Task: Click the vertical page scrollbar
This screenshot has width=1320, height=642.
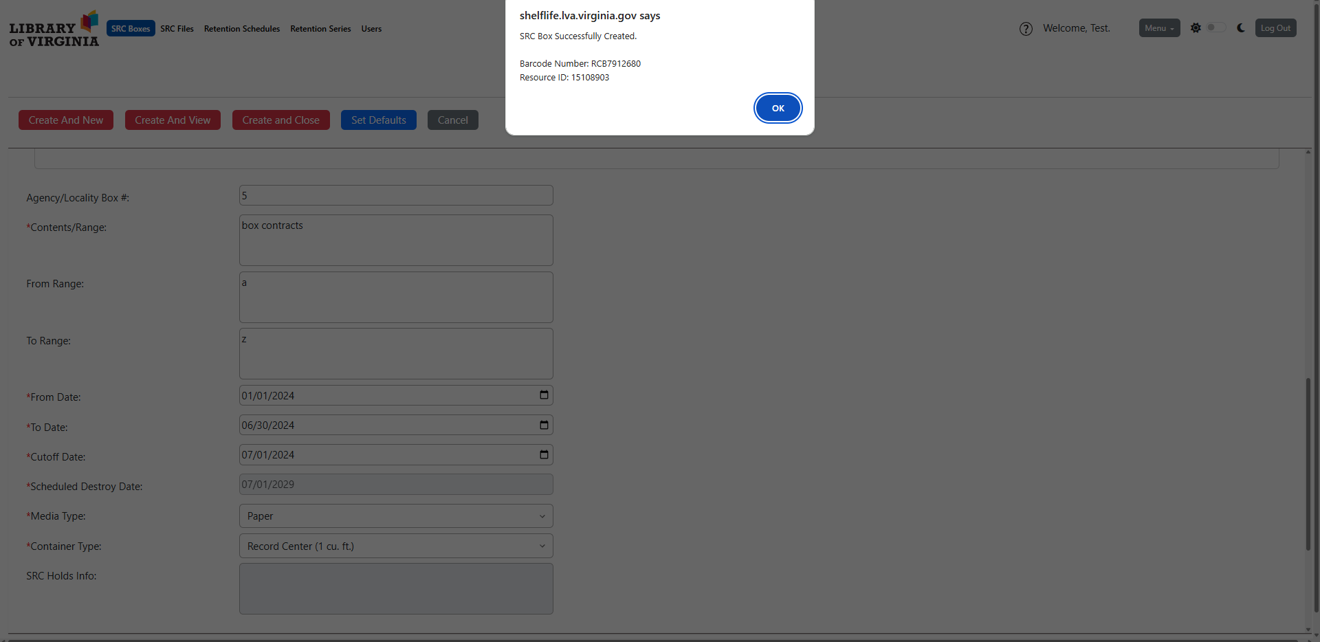Action: point(1308,464)
